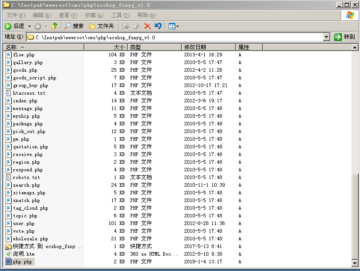Click the red Delete X icon
Image resolution: width=360 pixels, height=271 pixels.
click(148, 26)
